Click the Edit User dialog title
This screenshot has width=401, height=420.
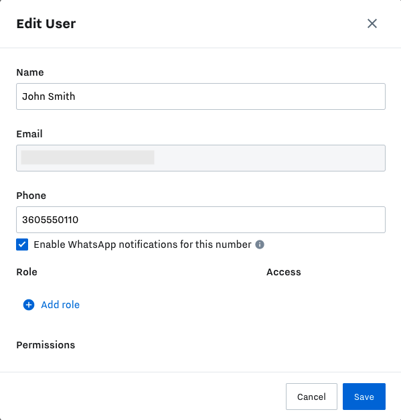click(x=46, y=23)
